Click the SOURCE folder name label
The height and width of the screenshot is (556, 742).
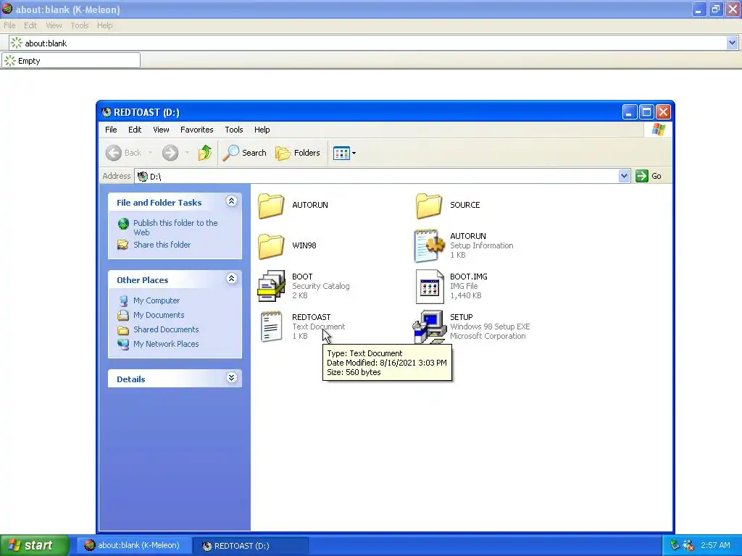point(464,205)
